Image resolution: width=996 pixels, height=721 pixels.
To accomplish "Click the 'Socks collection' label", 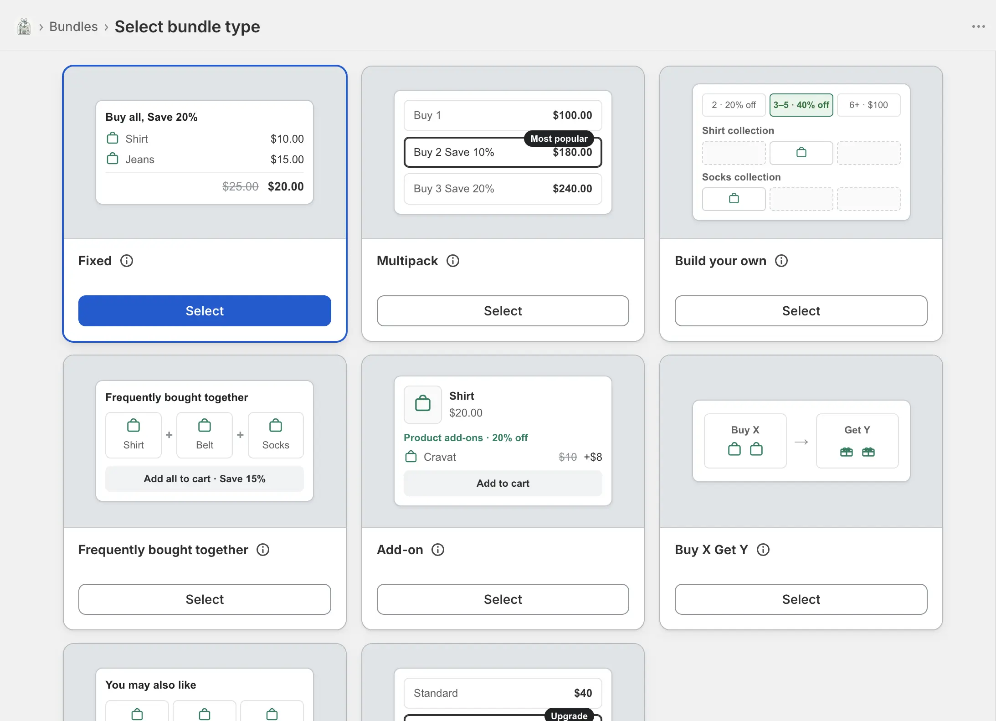I will point(741,177).
